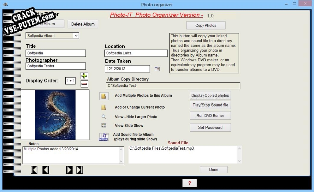Minimize the Photo organizer window

[x=286, y=4]
